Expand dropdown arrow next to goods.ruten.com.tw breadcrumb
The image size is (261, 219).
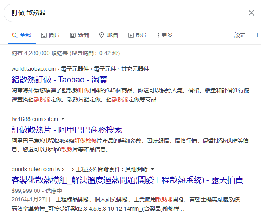(152, 169)
